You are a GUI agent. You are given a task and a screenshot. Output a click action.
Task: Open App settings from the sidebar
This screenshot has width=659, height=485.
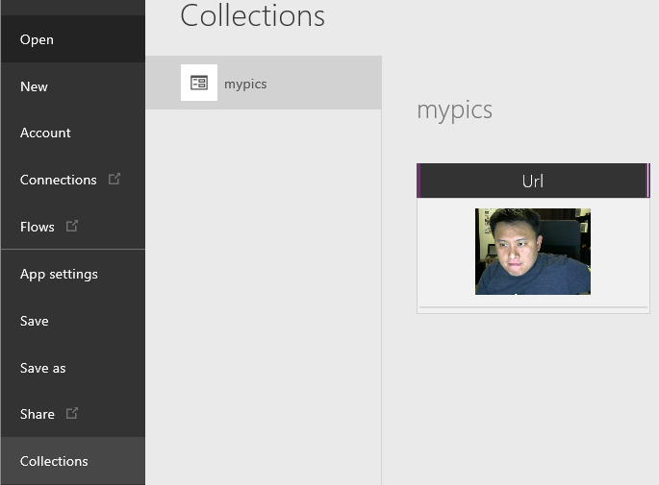(59, 274)
